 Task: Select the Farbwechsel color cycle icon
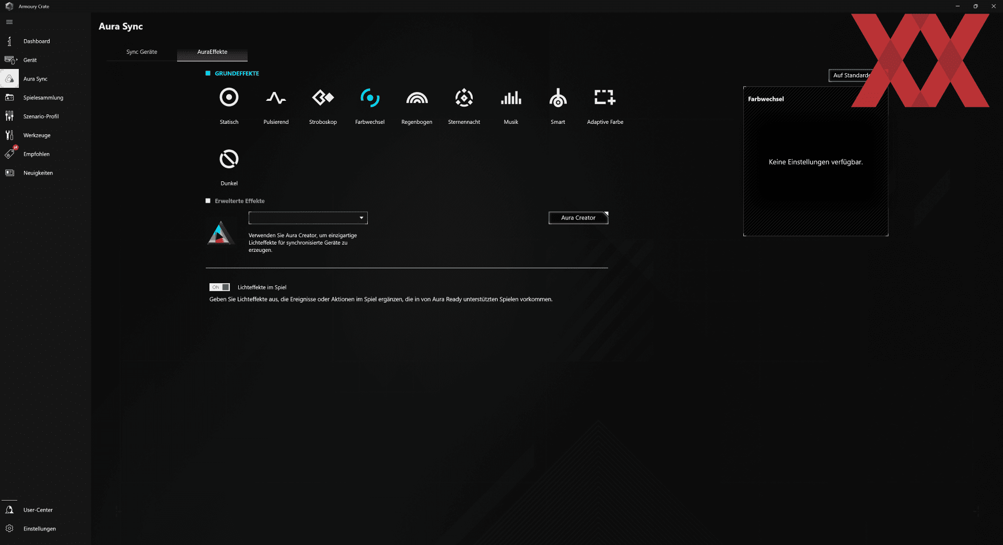tap(370, 98)
